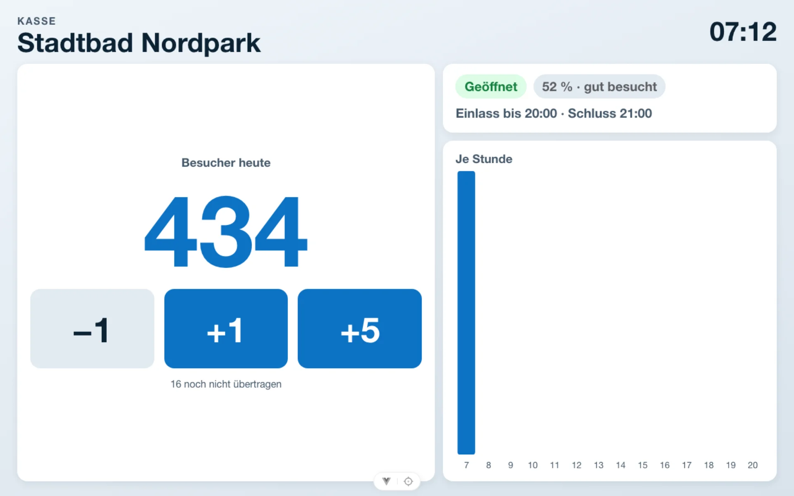Click hour label 20 on chart axis
Image resolution: width=794 pixels, height=496 pixels.
(753, 465)
